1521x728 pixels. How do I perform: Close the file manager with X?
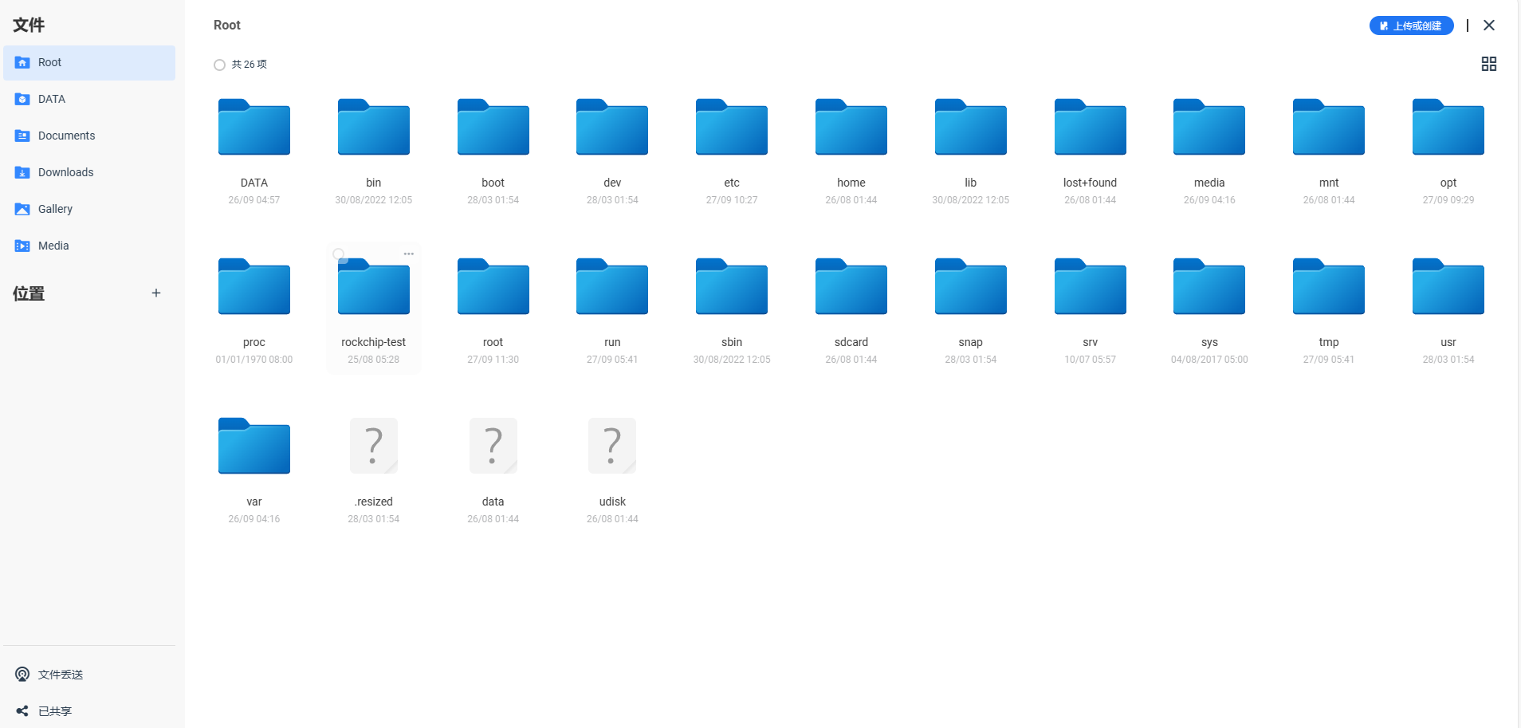(1488, 26)
